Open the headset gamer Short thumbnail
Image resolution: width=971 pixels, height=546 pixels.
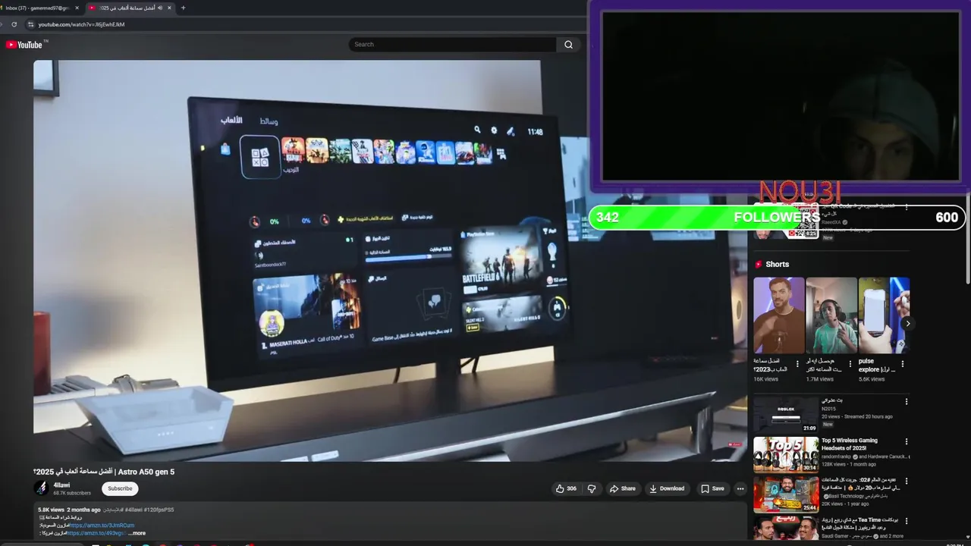tap(831, 315)
